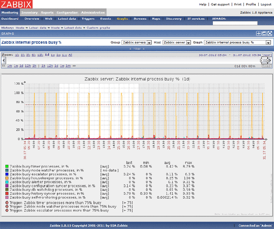The height and width of the screenshot is (229, 274).
Task: Click the add to favourites plus icon
Action: click(259, 34)
